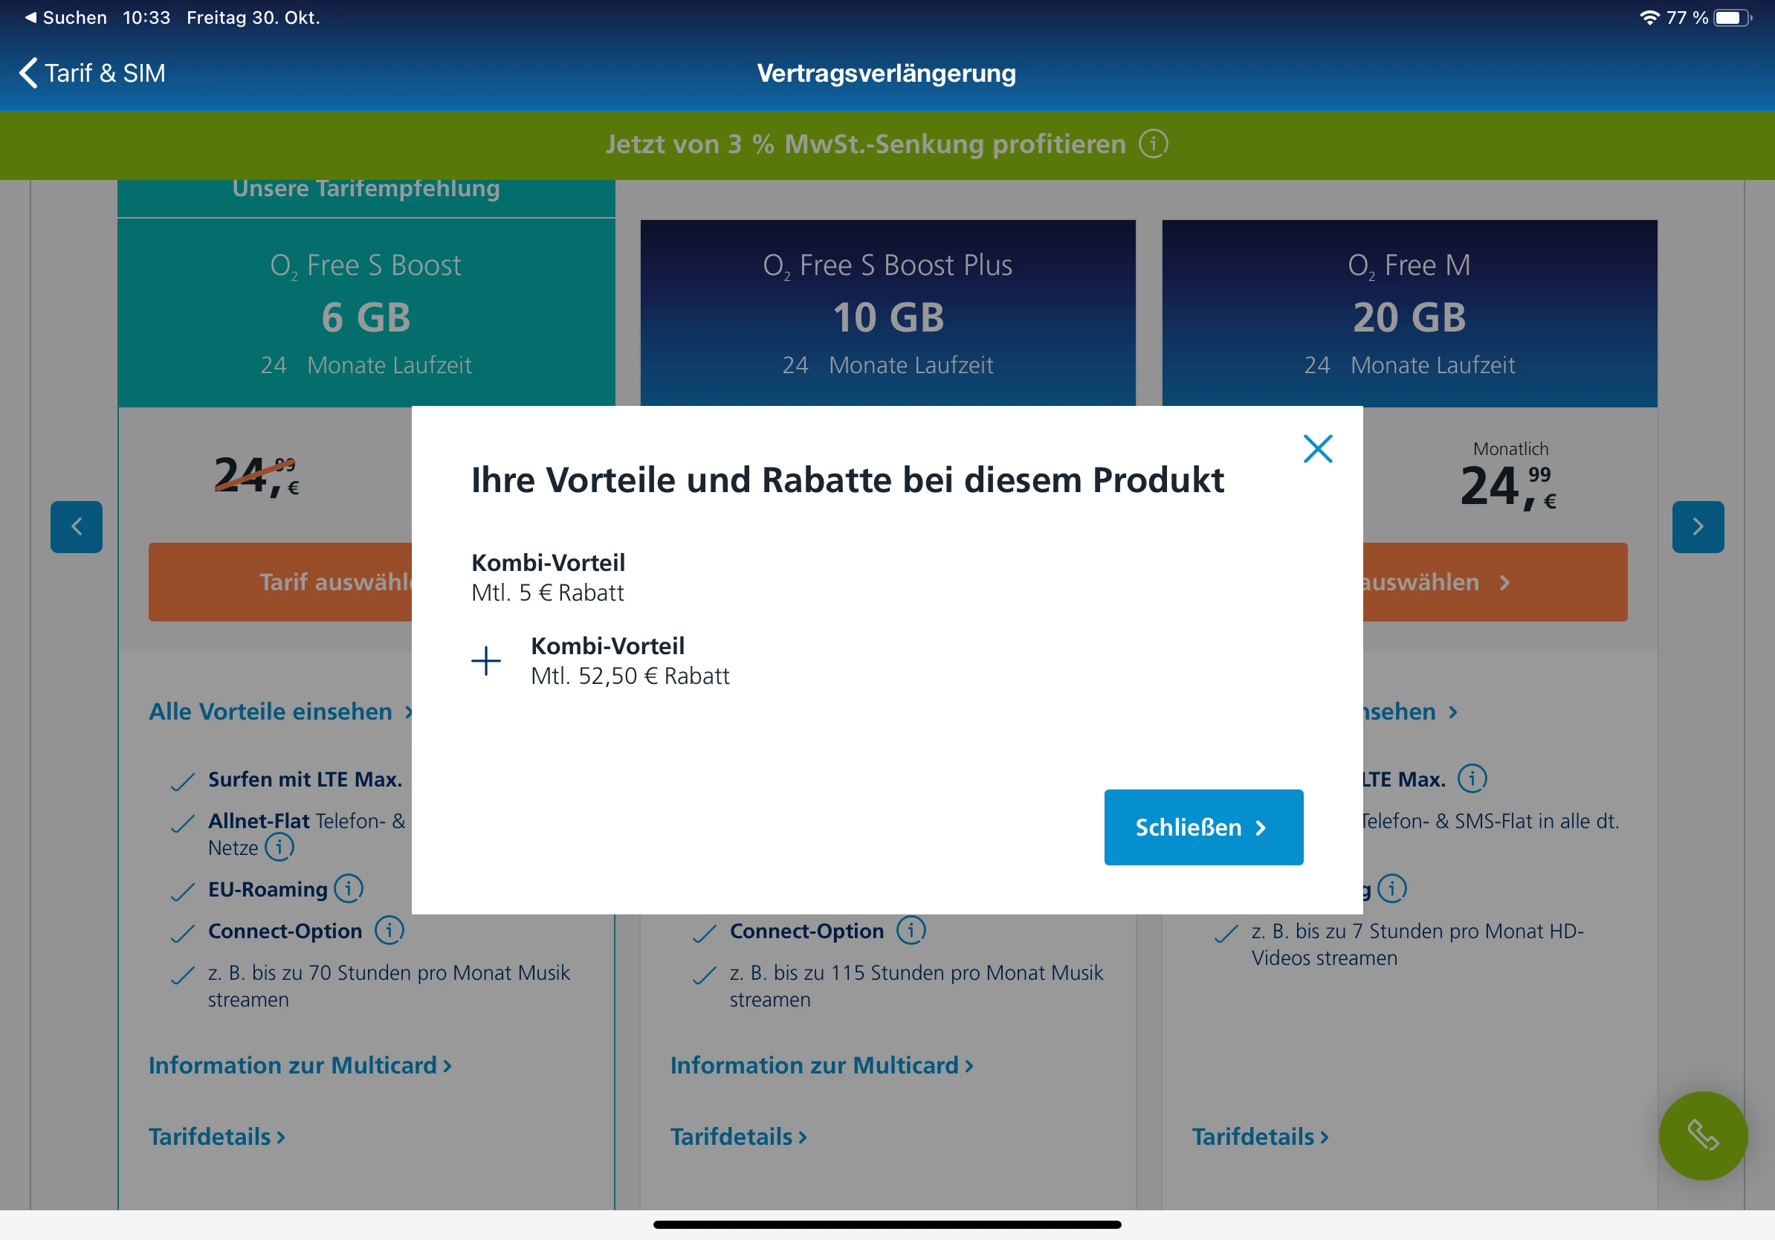Tap info icon next to LTE Max. in Free M

(x=1471, y=778)
